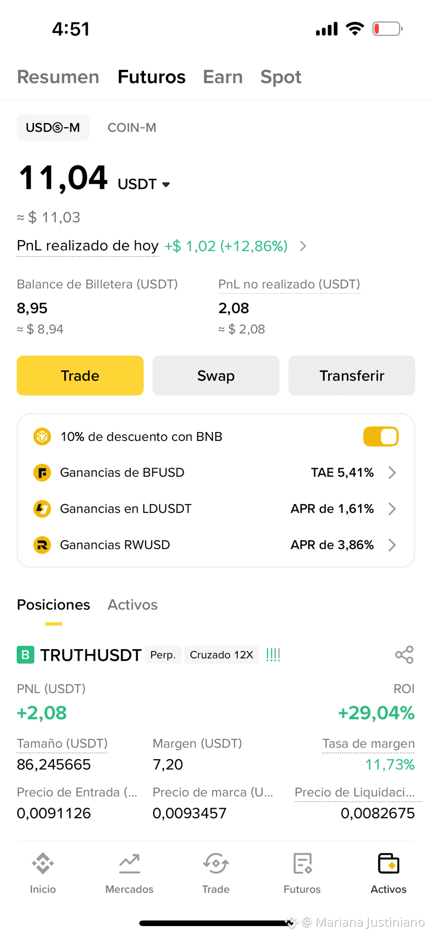Open the USDT currency dropdown arrow
Image resolution: width=432 pixels, height=935 pixels.
click(166, 185)
